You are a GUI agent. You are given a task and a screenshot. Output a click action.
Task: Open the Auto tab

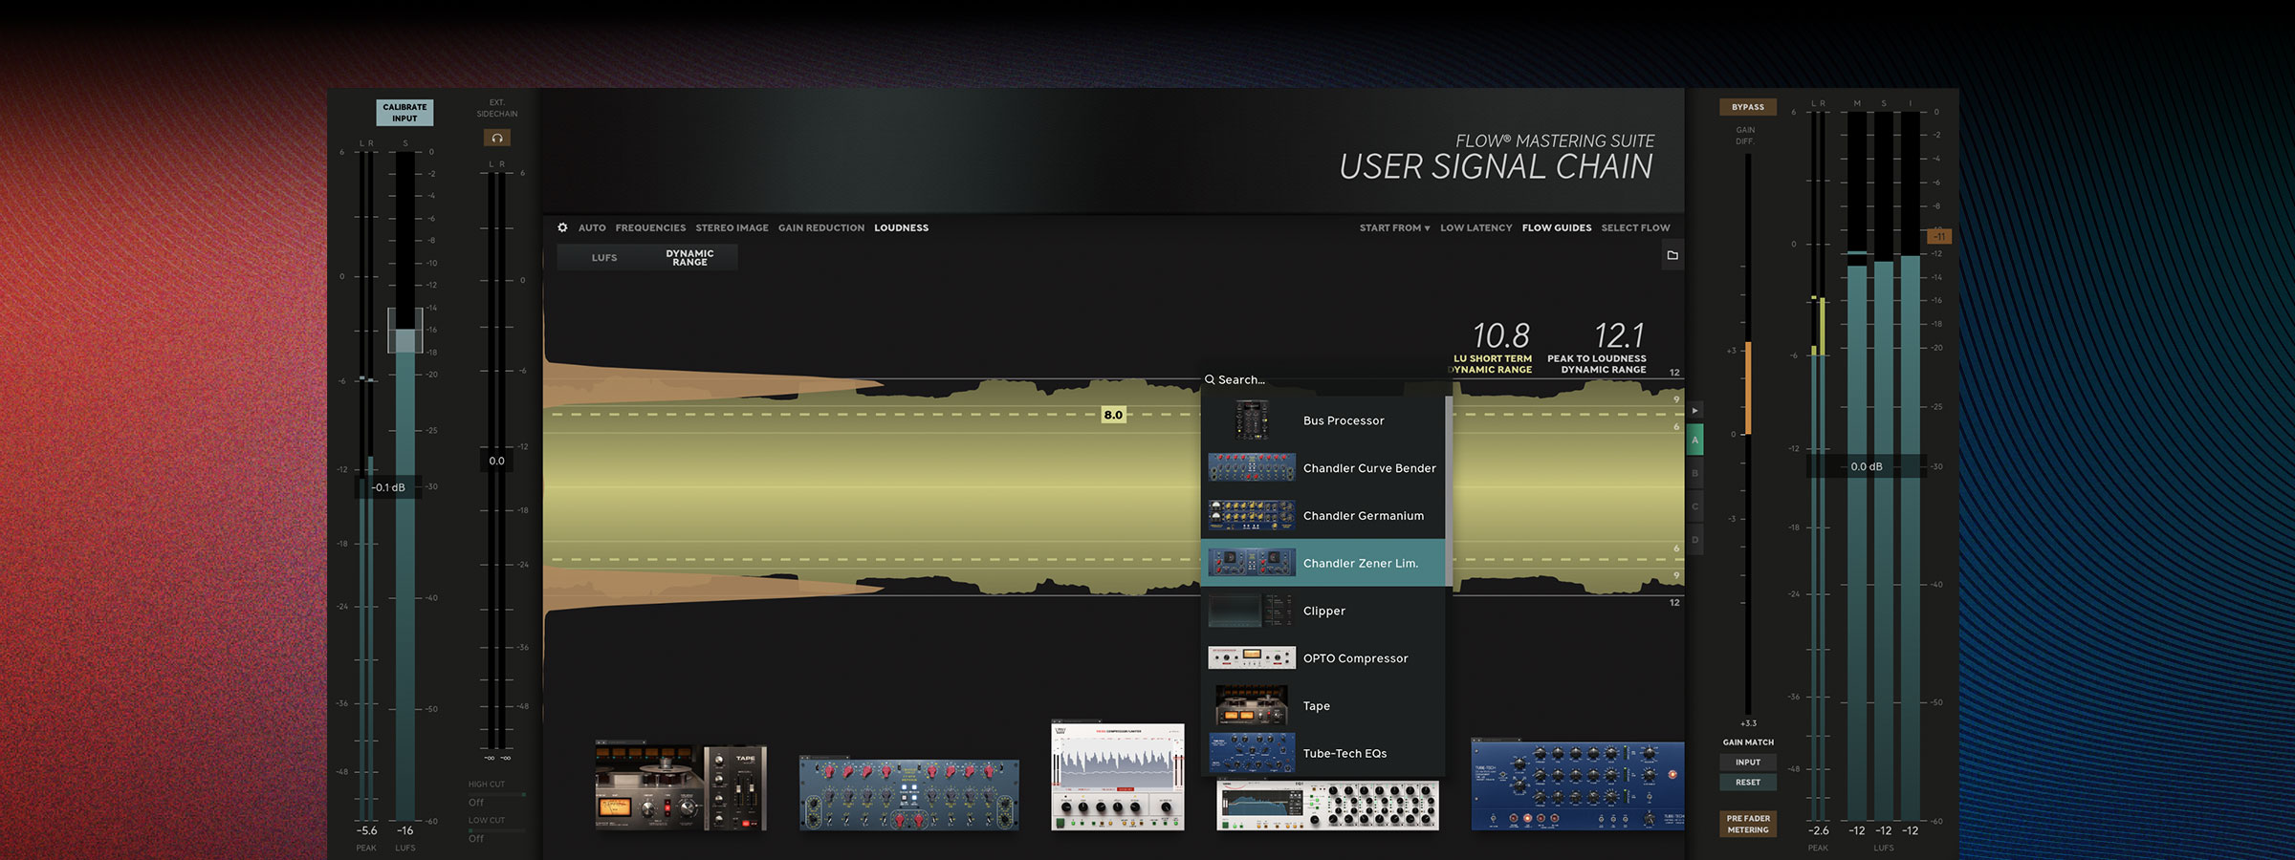pos(592,227)
